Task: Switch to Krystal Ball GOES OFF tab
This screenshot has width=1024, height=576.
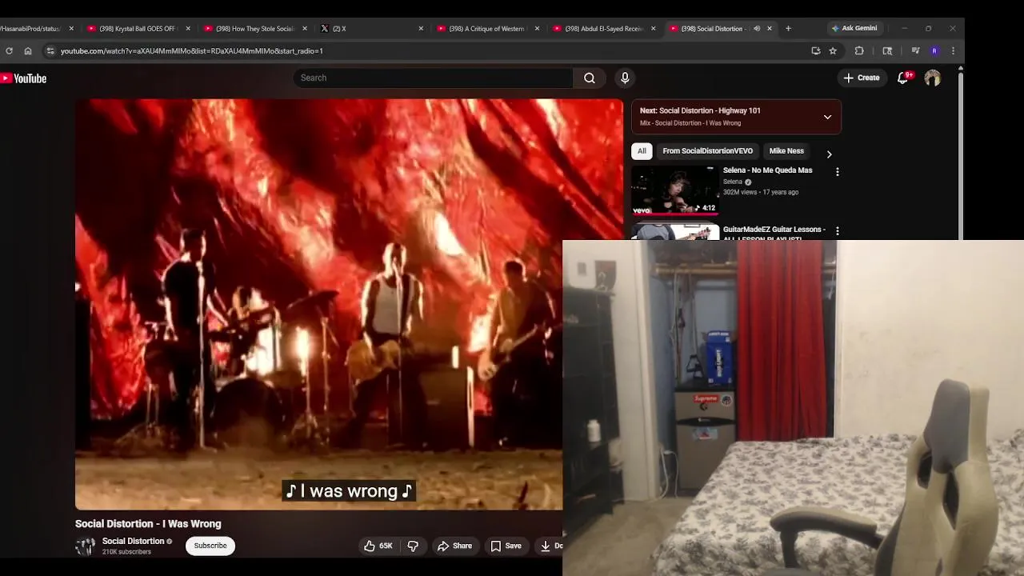Action: tap(136, 29)
